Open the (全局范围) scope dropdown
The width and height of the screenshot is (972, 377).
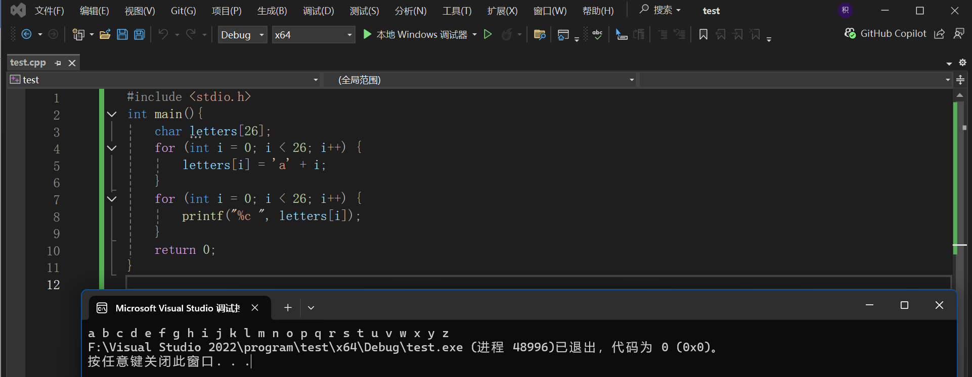tap(480, 80)
